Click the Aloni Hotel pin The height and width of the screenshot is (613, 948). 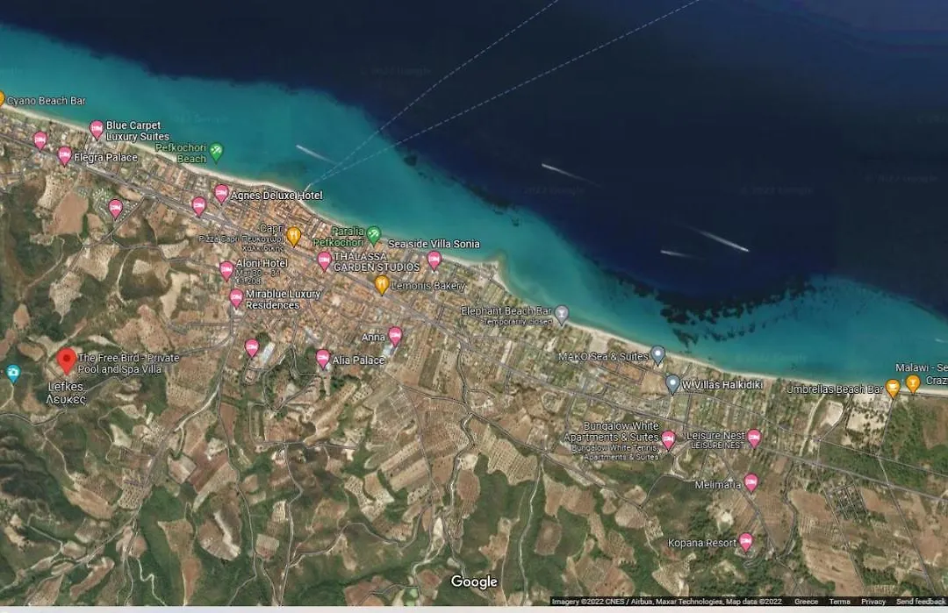226,270
